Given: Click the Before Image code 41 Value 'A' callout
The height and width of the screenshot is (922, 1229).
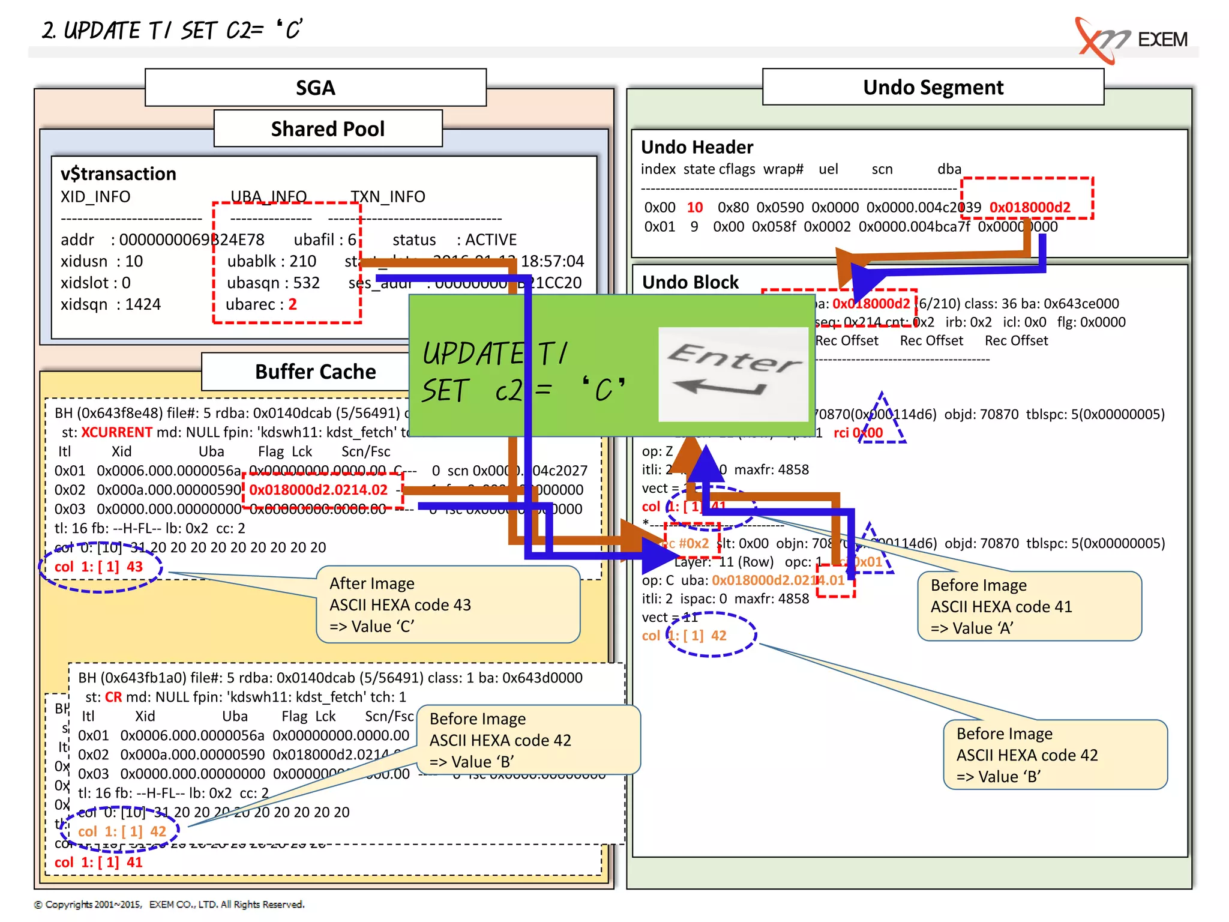Looking at the screenshot, I should 1029,606.
